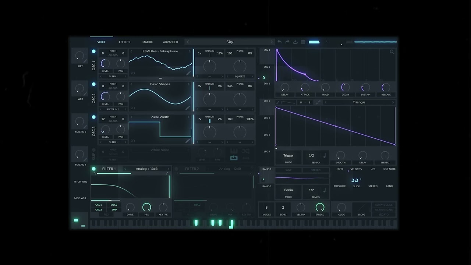The width and height of the screenshot is (471, 265).
Task: Click the ALWAYS GLIDE button
Action: point(384,205)
